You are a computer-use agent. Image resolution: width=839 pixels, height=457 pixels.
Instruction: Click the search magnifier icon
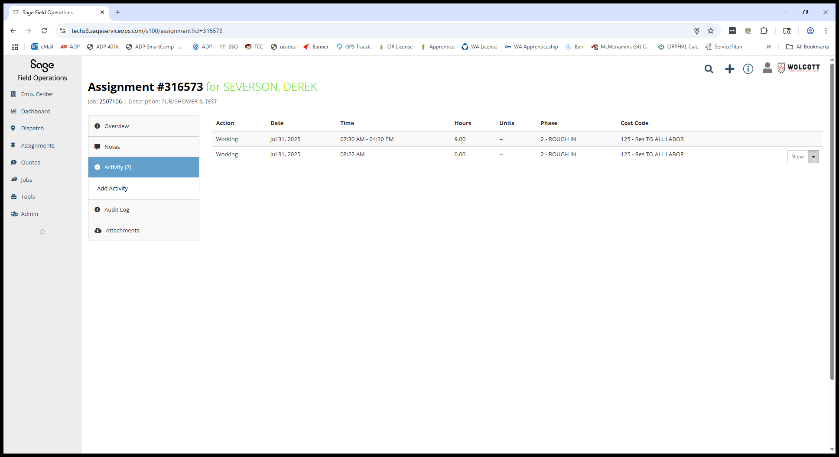709,69
